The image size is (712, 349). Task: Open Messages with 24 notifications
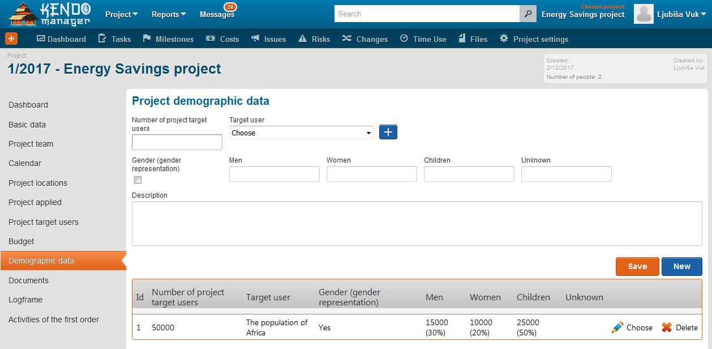pos(217,14)
